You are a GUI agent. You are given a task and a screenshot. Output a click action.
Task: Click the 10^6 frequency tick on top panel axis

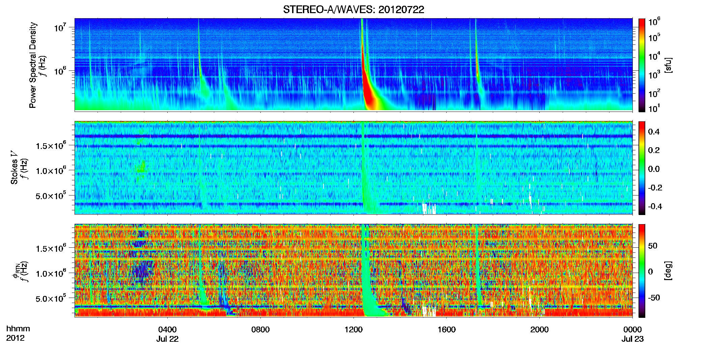click(x=60, y=71)
